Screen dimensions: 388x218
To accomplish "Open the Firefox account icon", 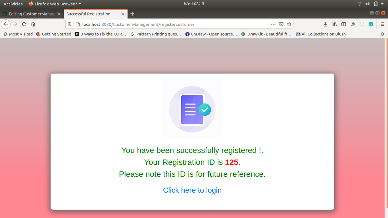I will click(x=353, y=24).
